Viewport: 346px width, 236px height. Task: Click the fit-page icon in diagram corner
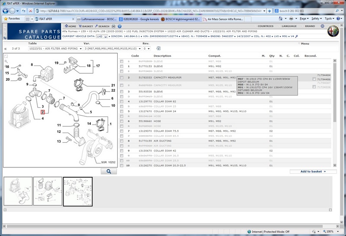pos(6,57)
